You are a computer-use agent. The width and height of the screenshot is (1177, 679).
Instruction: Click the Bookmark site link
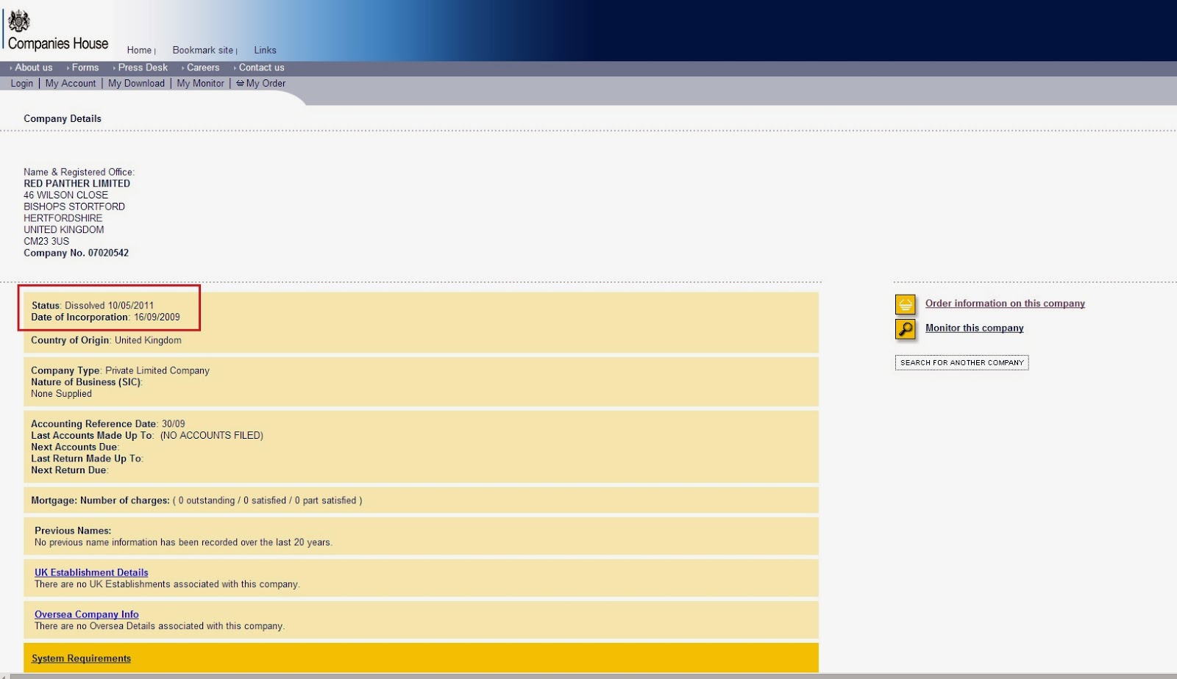click(x=203, y=50)
